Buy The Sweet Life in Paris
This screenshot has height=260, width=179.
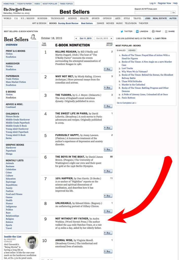(108, 128)
